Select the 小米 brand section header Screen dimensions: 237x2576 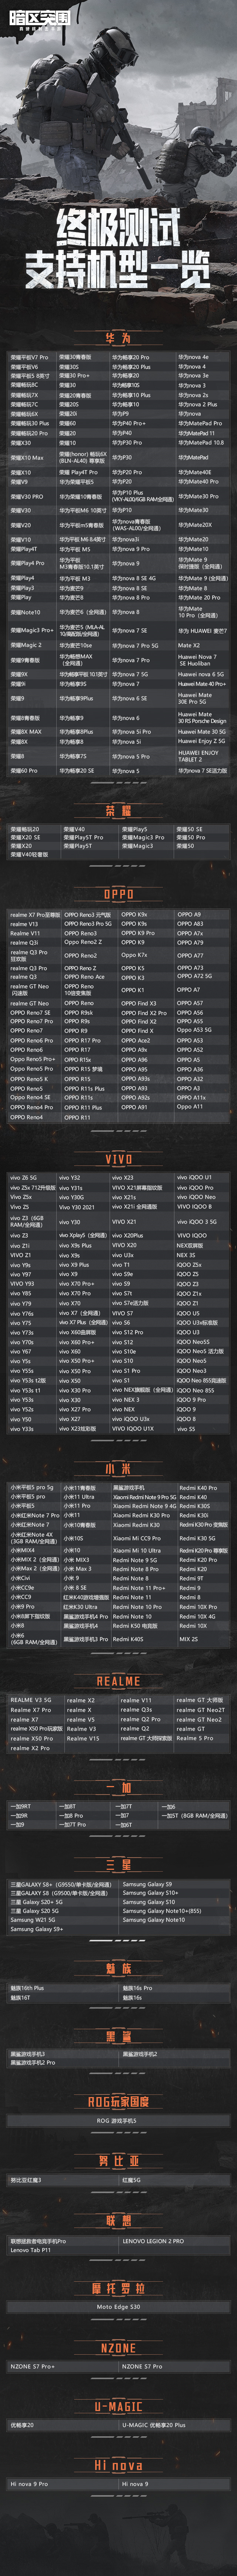118,1469
